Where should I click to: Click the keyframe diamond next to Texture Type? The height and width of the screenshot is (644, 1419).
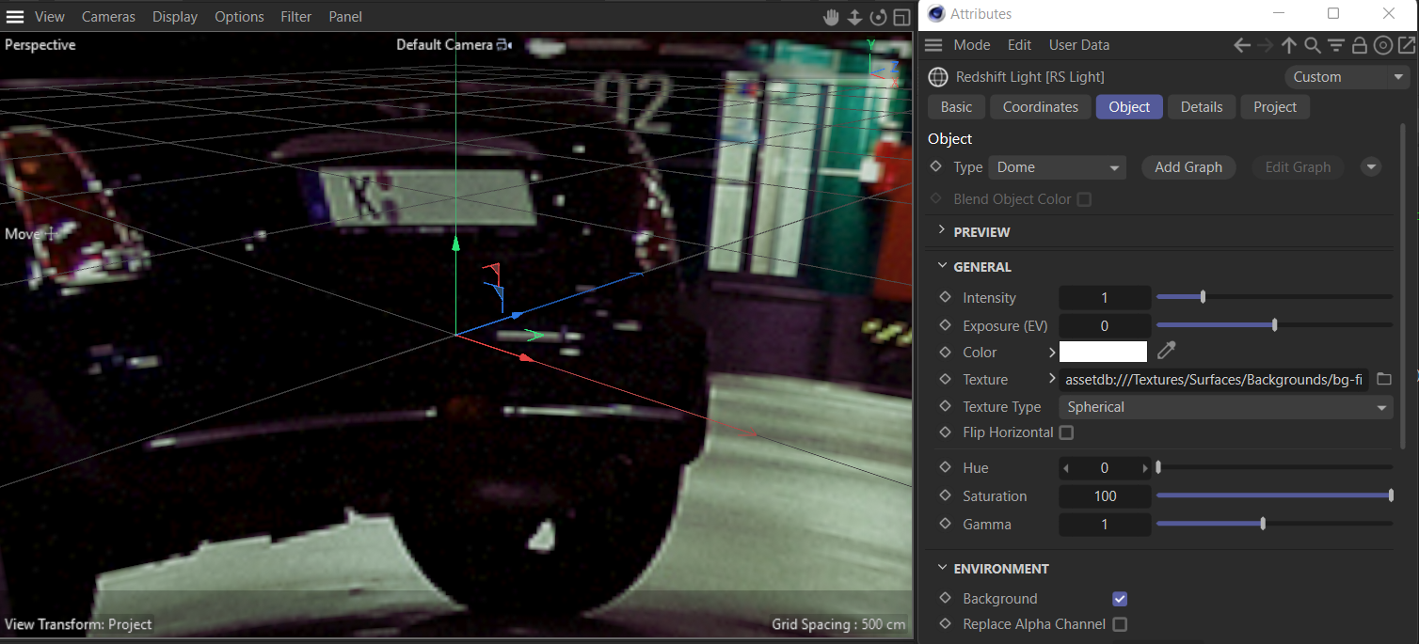pyautogui.click(x=946, y=406)
